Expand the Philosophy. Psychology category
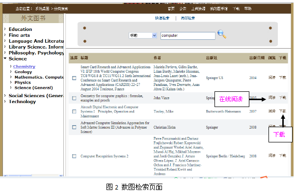295x192 pixels. [x=5, y=53]
